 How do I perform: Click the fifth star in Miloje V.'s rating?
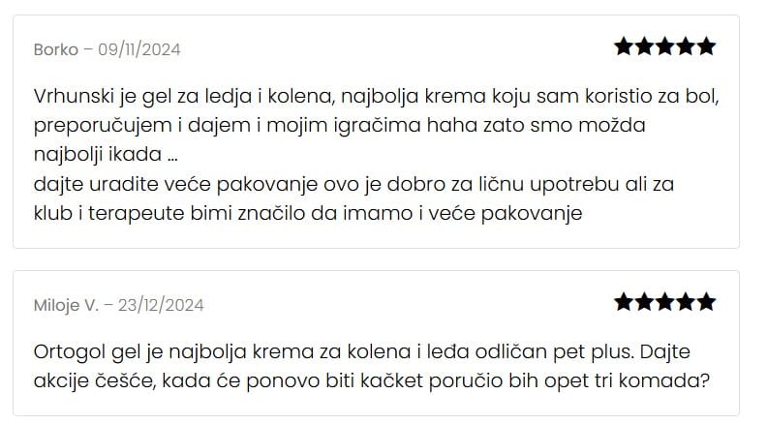[x=706, y=302]
